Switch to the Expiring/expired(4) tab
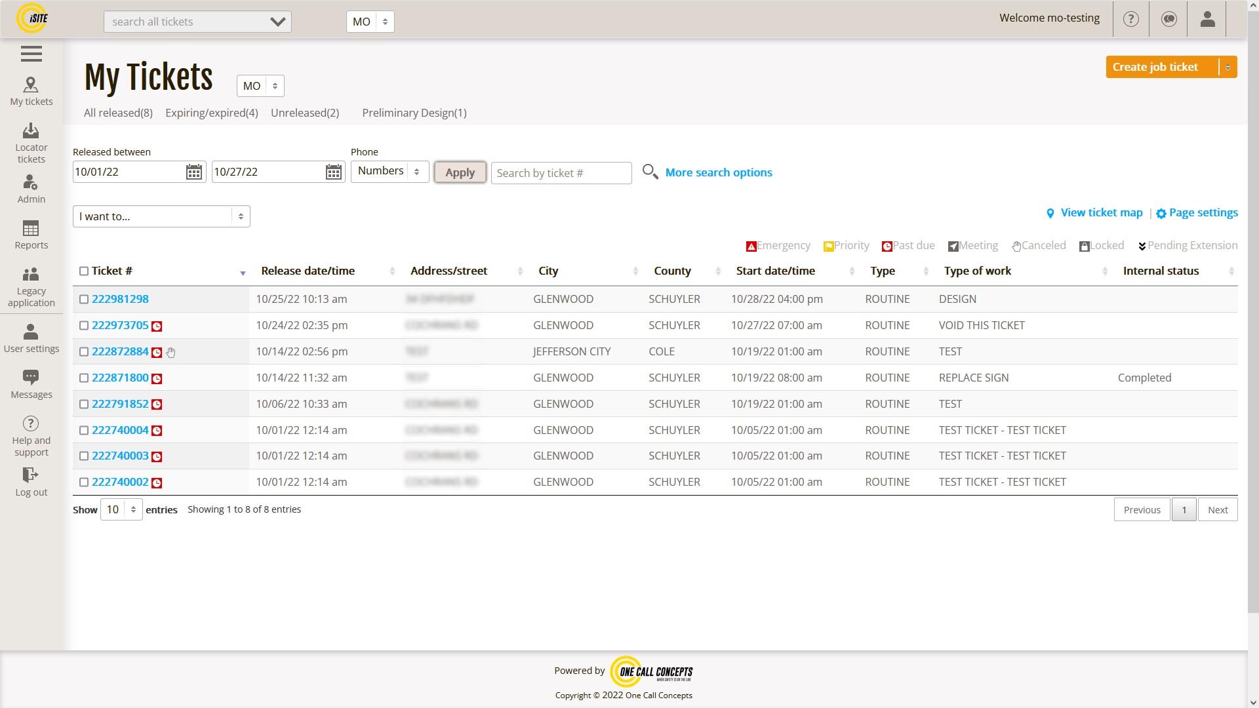This screenshot has width=1259, height=708. tap(211, 113)
